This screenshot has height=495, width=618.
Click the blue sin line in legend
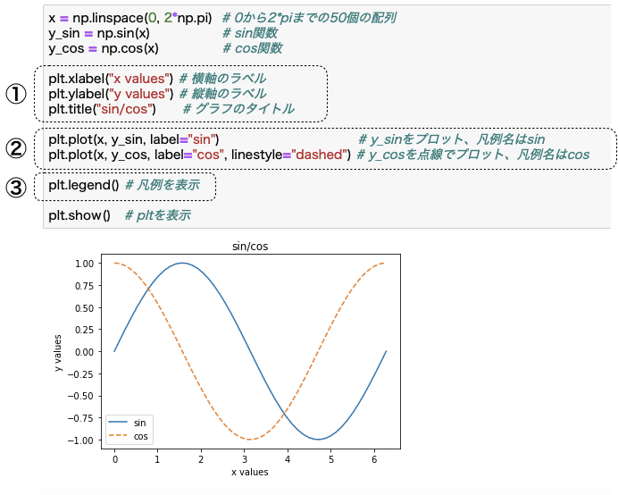pos(119,423)
